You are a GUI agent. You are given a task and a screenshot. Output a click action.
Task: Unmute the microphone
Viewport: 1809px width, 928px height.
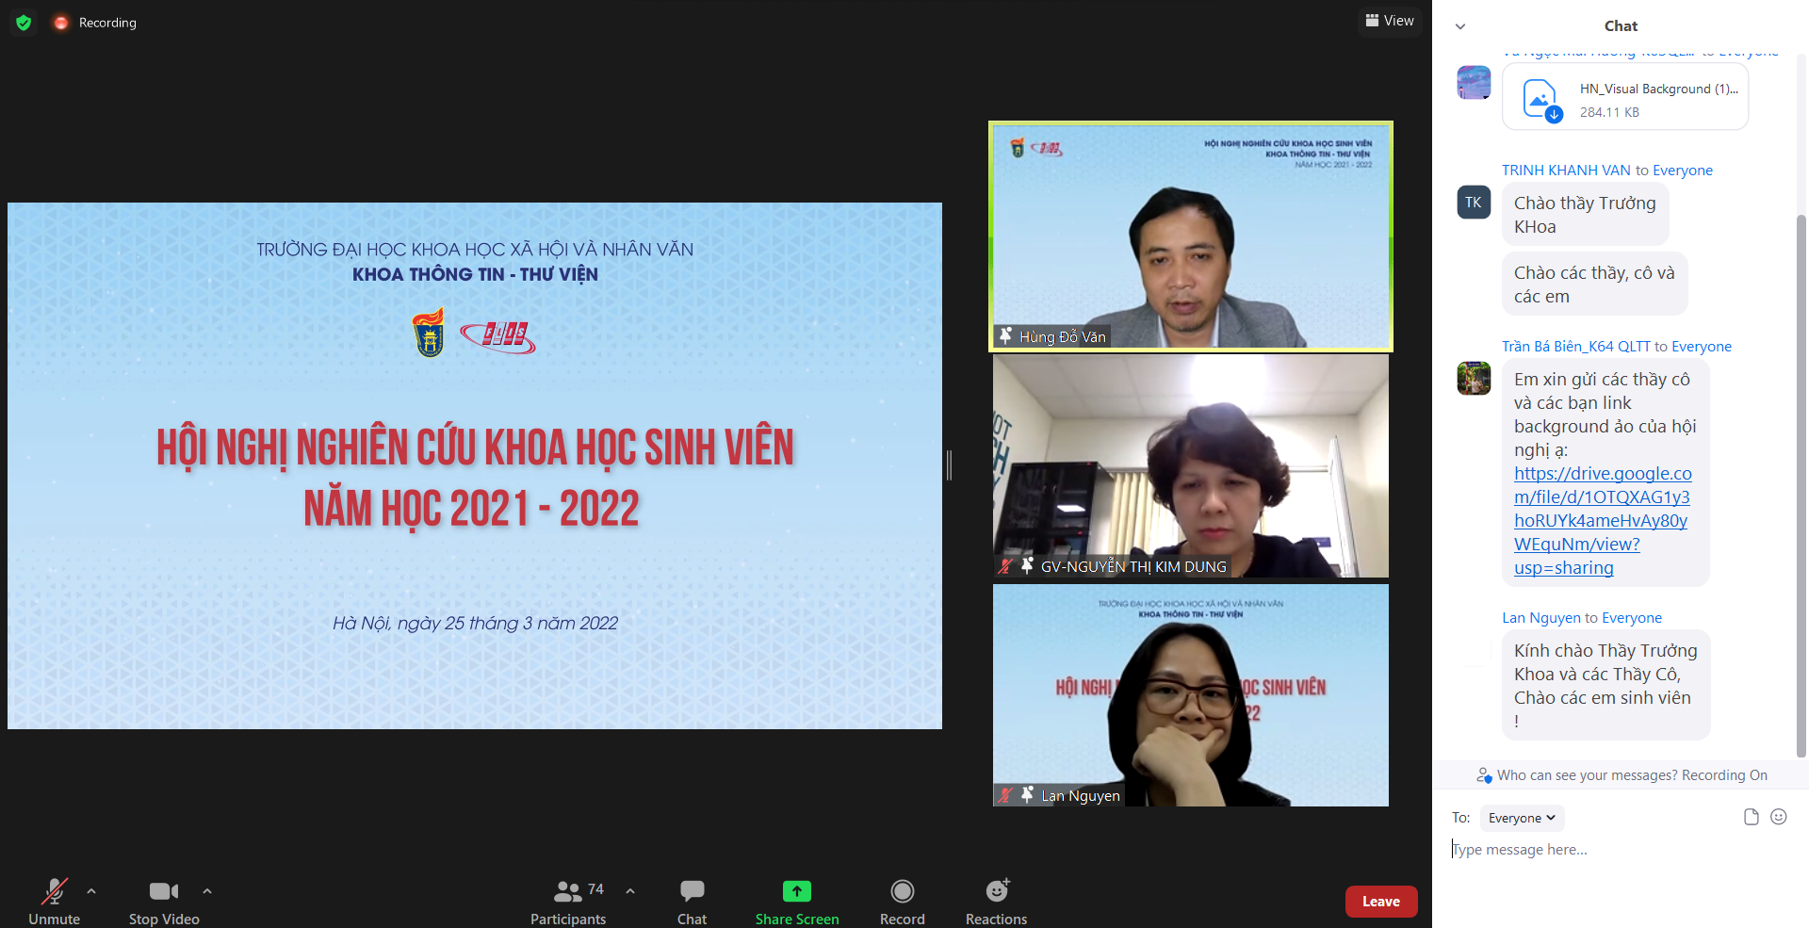pos(55,902)
